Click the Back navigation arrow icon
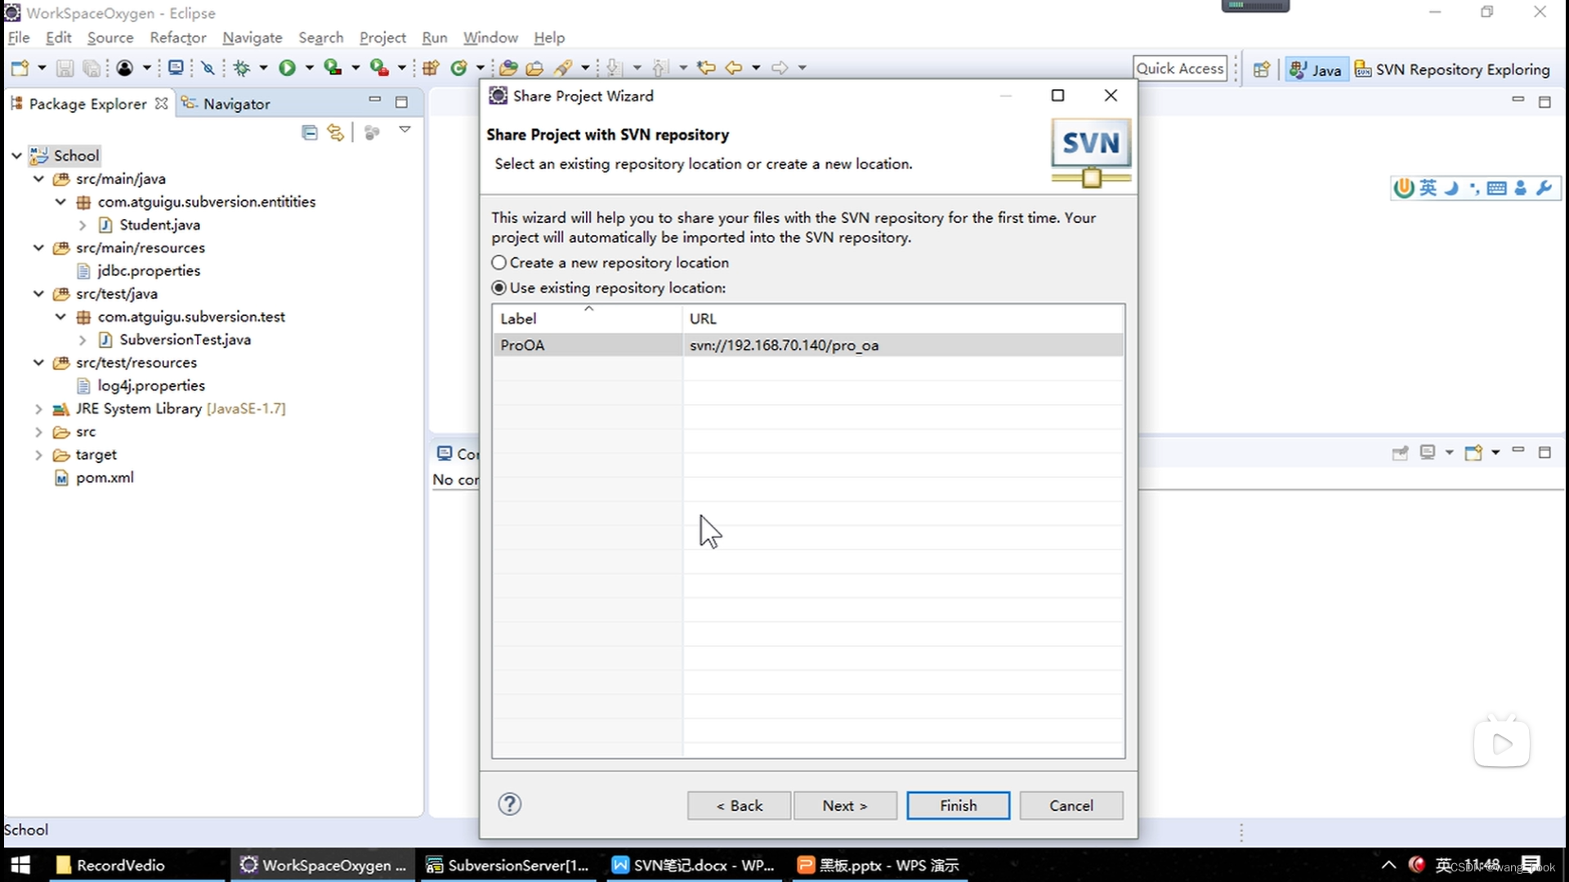This screenshot has height=882, width=1569. [x=734, y=68]
